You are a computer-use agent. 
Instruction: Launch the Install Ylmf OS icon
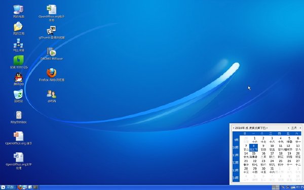click(19, 62)
